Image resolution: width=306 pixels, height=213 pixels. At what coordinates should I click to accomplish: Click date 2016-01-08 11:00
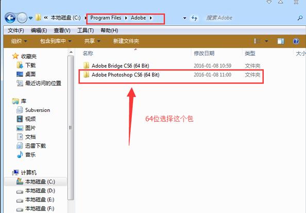(213, 75)
